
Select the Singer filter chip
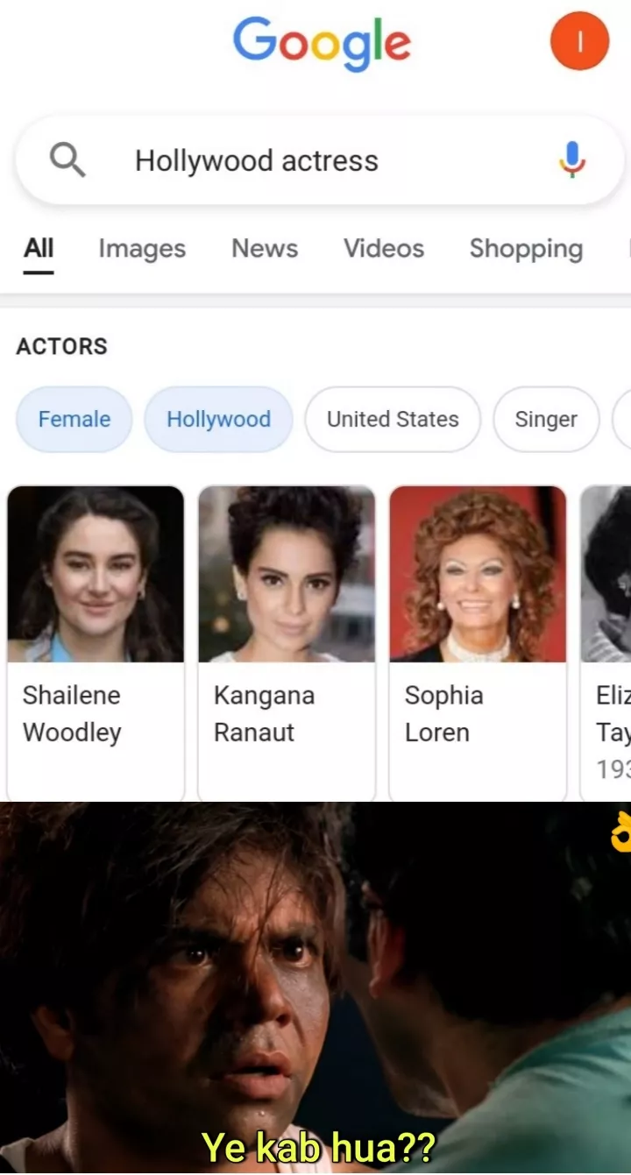click(546, 419)
